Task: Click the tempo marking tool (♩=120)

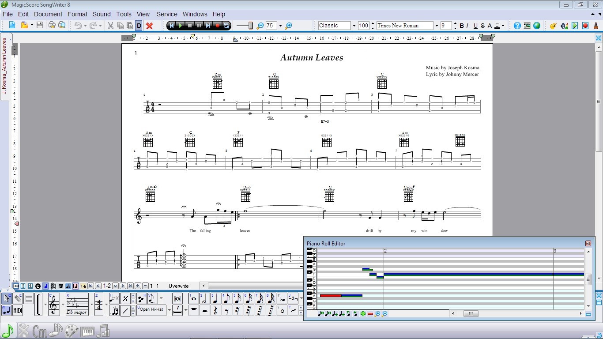Action: click(x=114, y=298)
